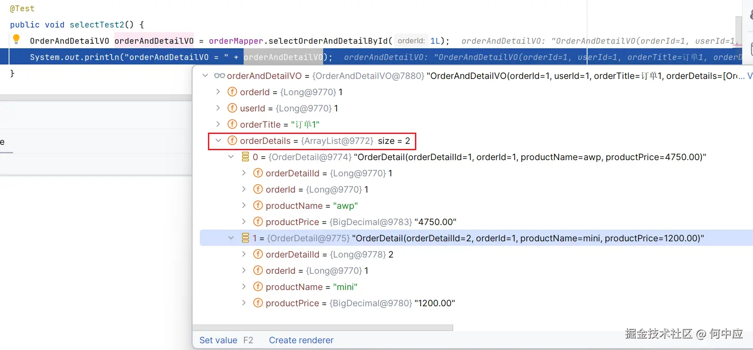Expand productName mini node
Image resolution: width=753 pixels, height=350 pixels.
244,287
